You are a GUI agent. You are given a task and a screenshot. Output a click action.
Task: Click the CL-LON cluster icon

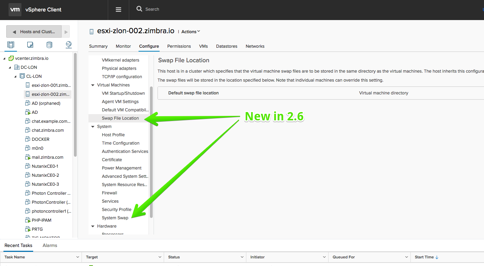point(22,76)
